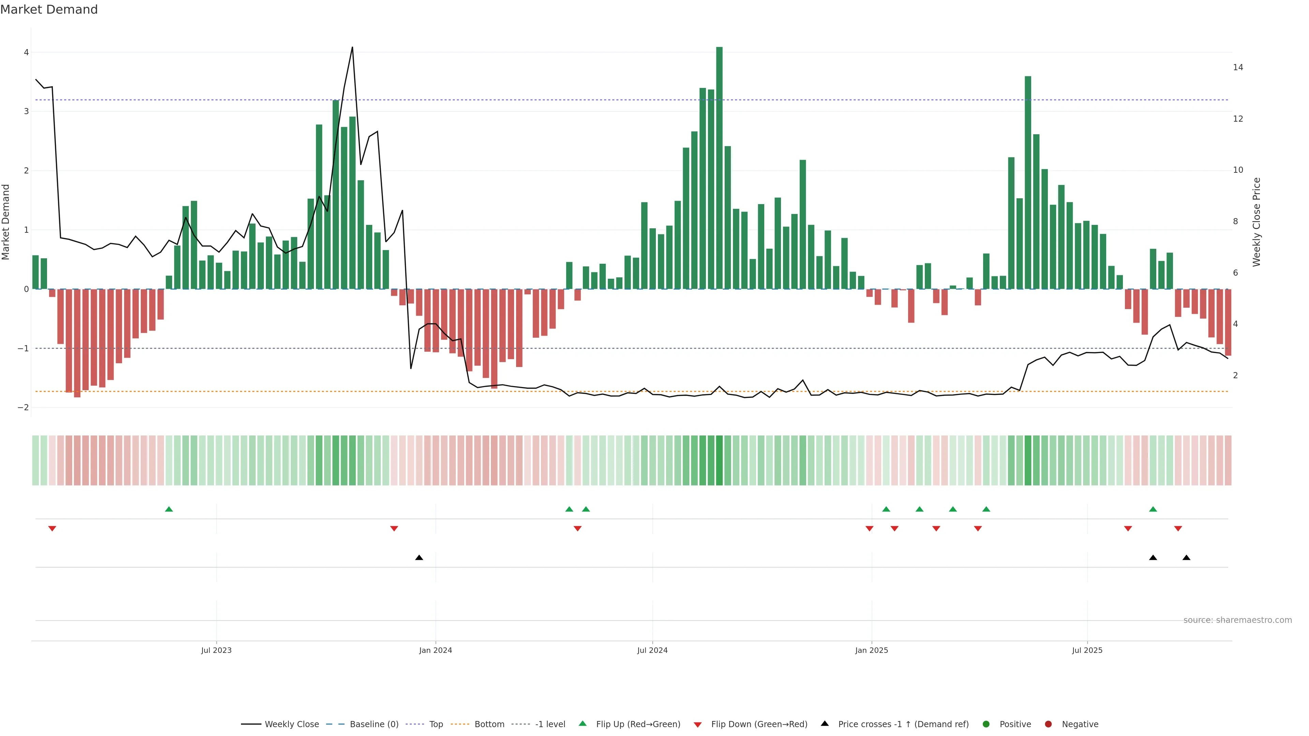This screenshot has height=736, width=1309.
Task: Click black Price crosses -1 legend triangle
Action: pos(825,724)
